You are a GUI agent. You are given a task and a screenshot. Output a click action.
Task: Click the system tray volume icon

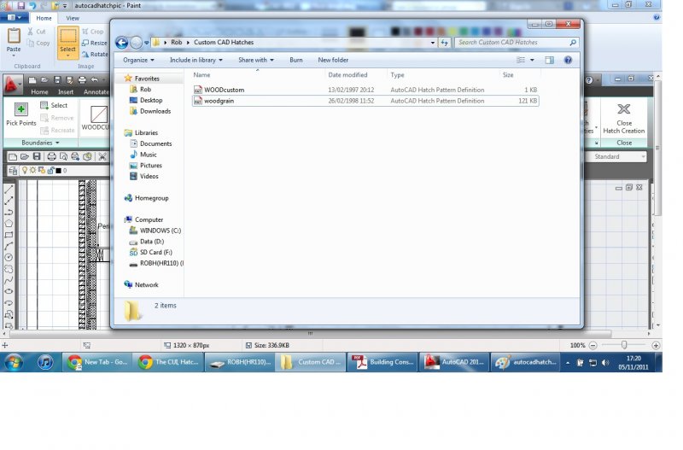(605, 362)
